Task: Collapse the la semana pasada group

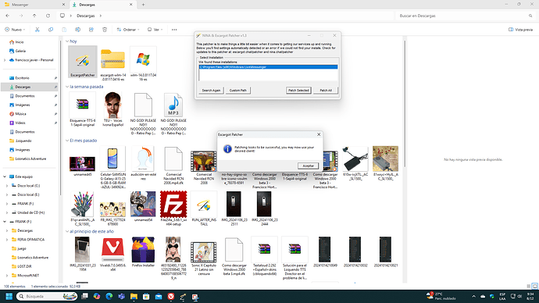Action: tap(67, 87)
